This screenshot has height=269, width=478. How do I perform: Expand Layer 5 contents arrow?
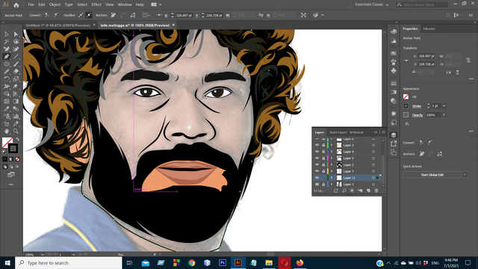coord(332,158)
